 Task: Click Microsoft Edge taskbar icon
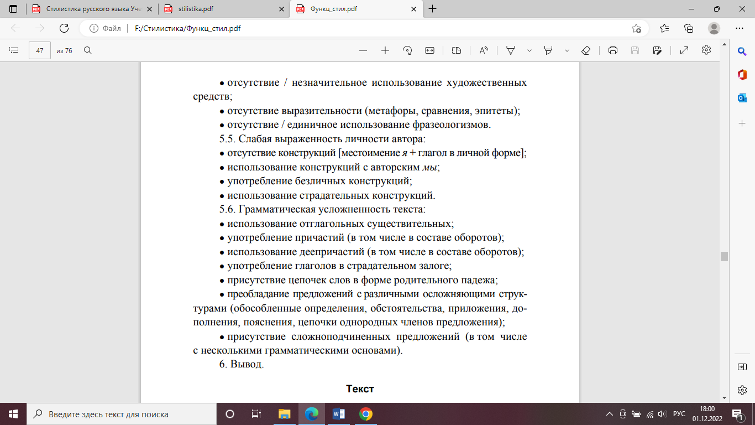click(x=312, y=414)
